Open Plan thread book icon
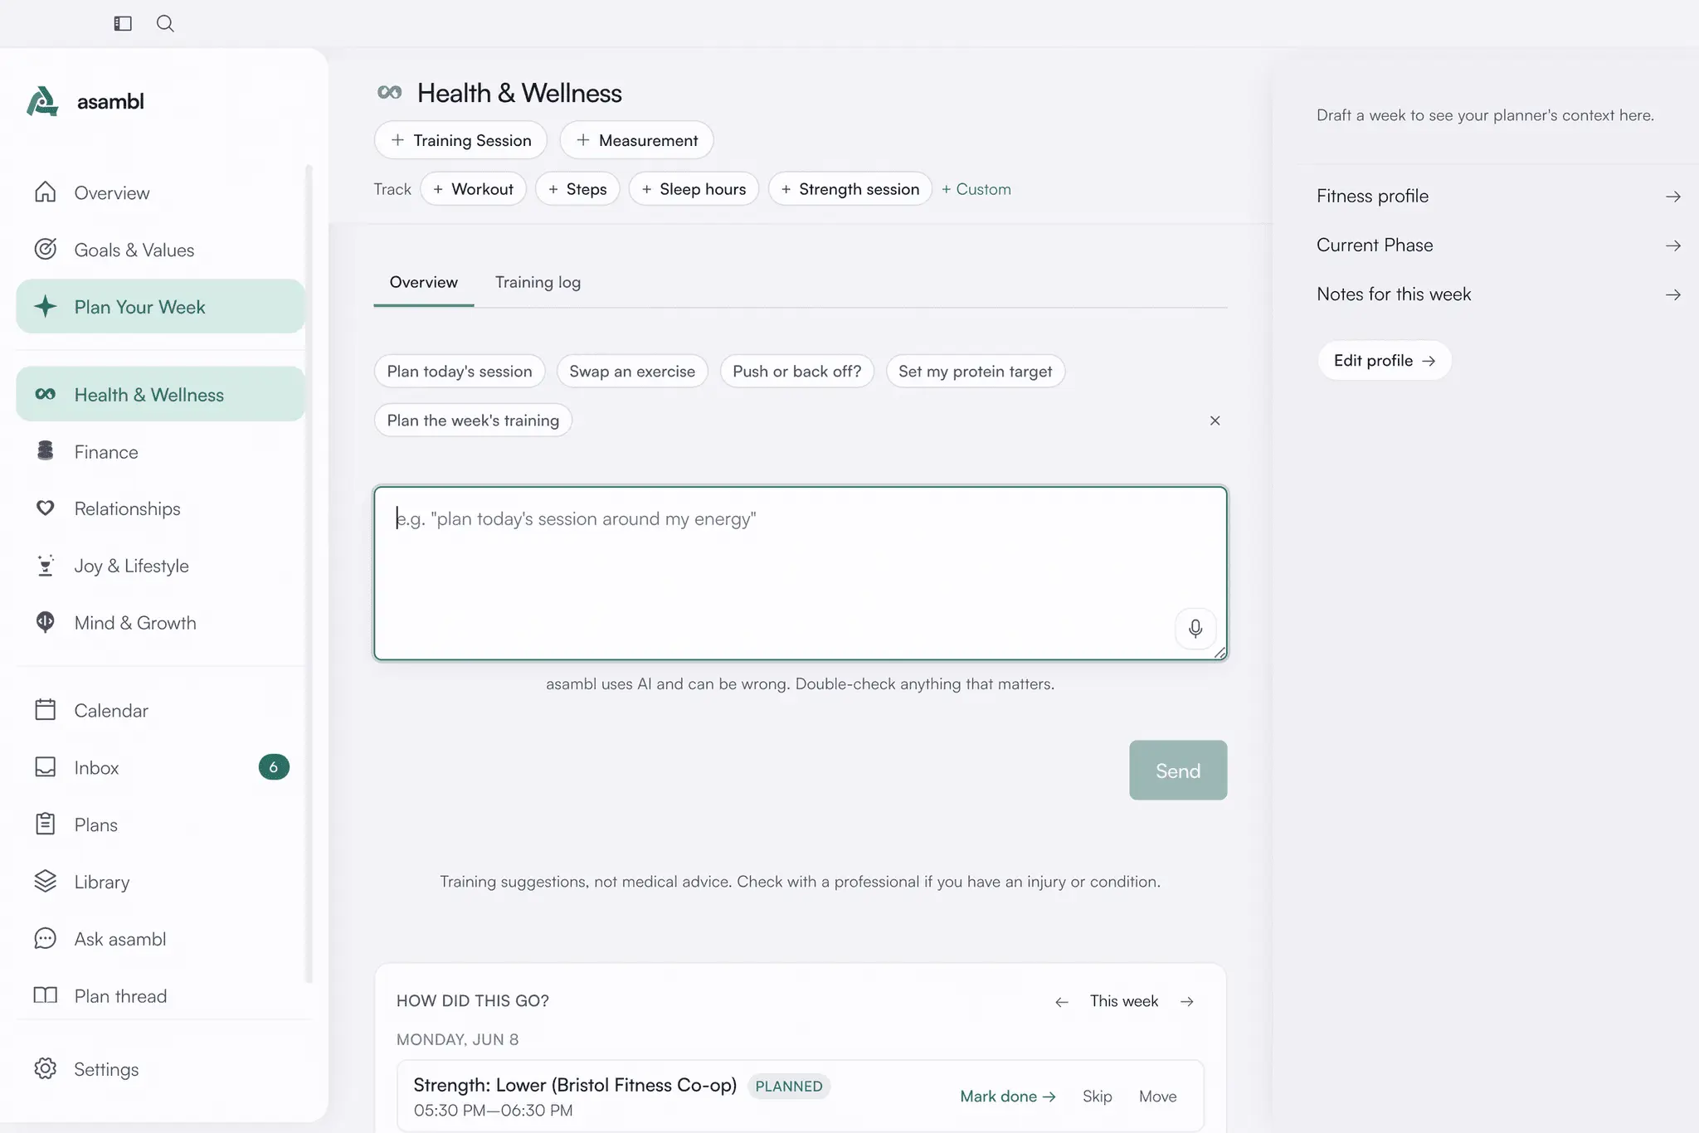 tap(46, 995)
